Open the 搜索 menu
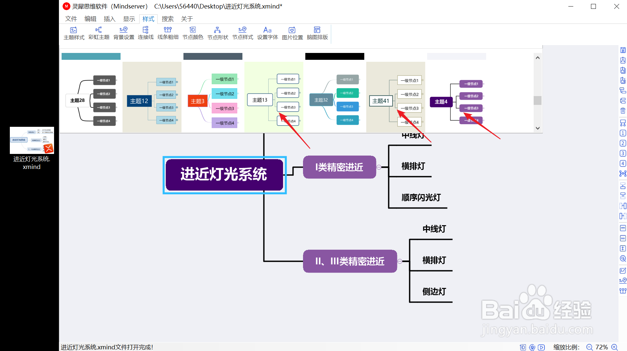This screenshot has width=627, height=351. 168,19
